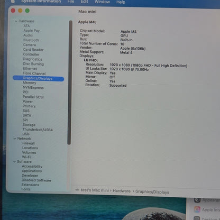Collapse the Network section
The width and height of the screenshot is (220, 220).
tap(15, 139)
